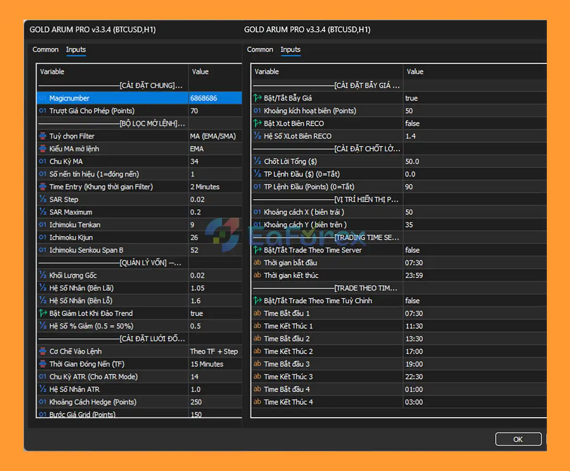The width and height of the screenshot is (570, 471).
Task: Toggle Bật Giảm Lot Khi Đảo Trend value
Action: click(x=196, y=313)
